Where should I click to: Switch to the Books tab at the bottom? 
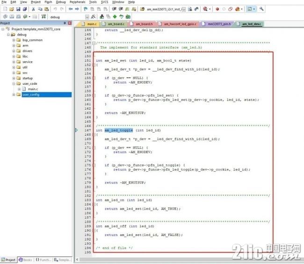25,260
